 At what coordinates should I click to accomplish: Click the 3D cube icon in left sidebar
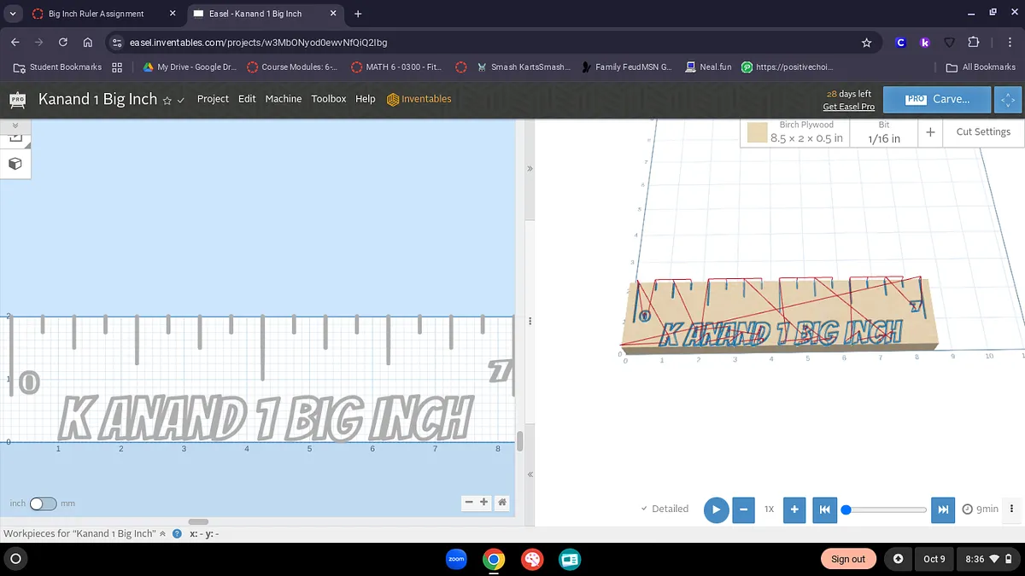coord(15,163)
